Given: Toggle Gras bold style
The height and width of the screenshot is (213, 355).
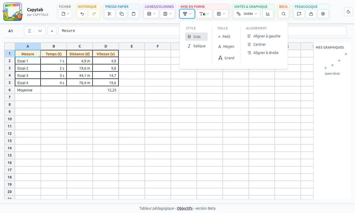Looking at the screenshot, I should (x=196, y=37).
